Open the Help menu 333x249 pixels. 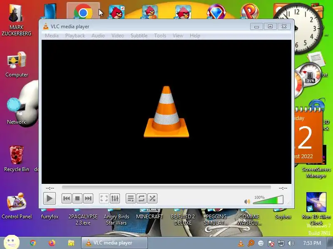(195, 36)
